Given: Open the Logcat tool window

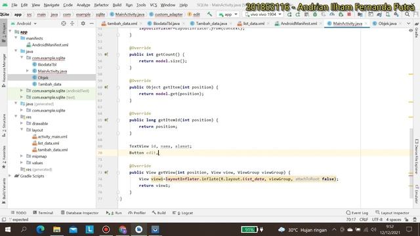Looking at the screenshot, I should (x=182, y=212).
